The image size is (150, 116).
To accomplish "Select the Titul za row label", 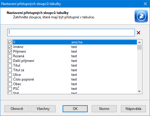I will tap(19, 70).
